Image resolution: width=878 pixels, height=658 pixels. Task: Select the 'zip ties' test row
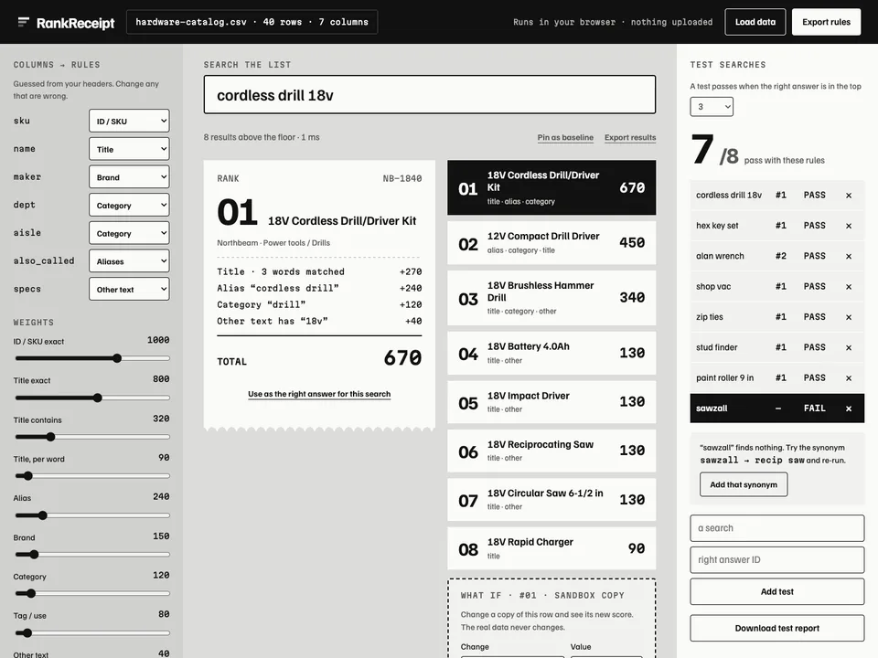[776, 317]
